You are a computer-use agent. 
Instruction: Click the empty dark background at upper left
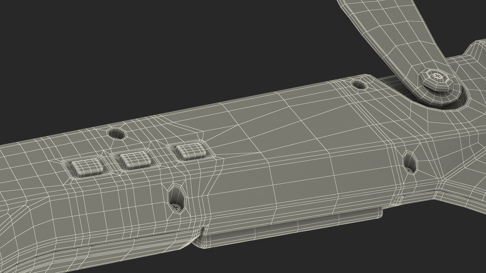[101, 51]
